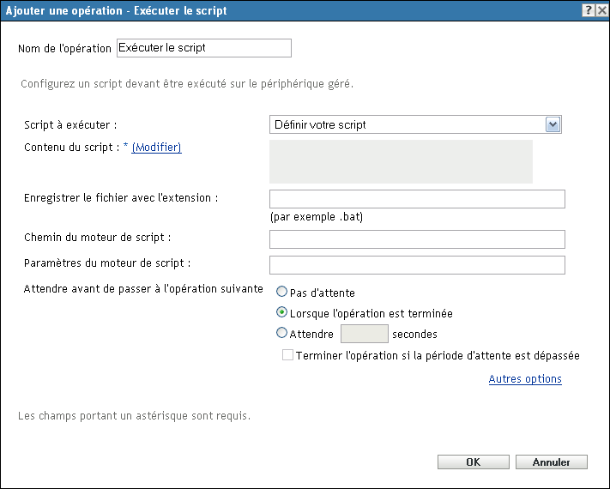Click the Chemin du moteur de script field
Screen dimensions: 610x489
(x=417, y=239)
